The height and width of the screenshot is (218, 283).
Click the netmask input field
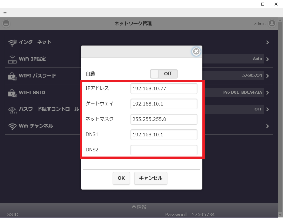pyautogui.click(x=164, y=119)
